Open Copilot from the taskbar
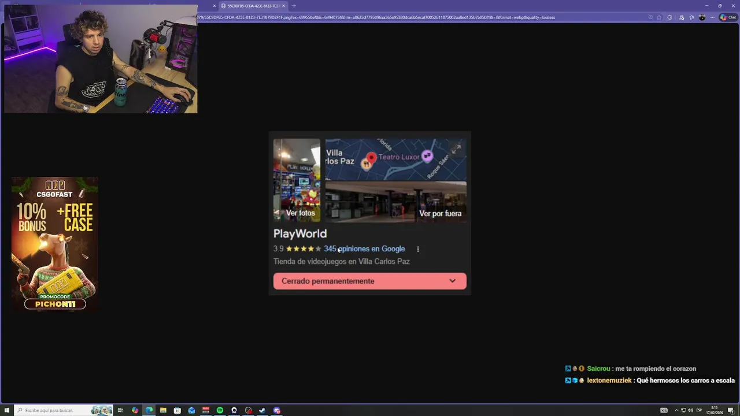The width and height of the screenshot is (740, 416). (135, 410)
